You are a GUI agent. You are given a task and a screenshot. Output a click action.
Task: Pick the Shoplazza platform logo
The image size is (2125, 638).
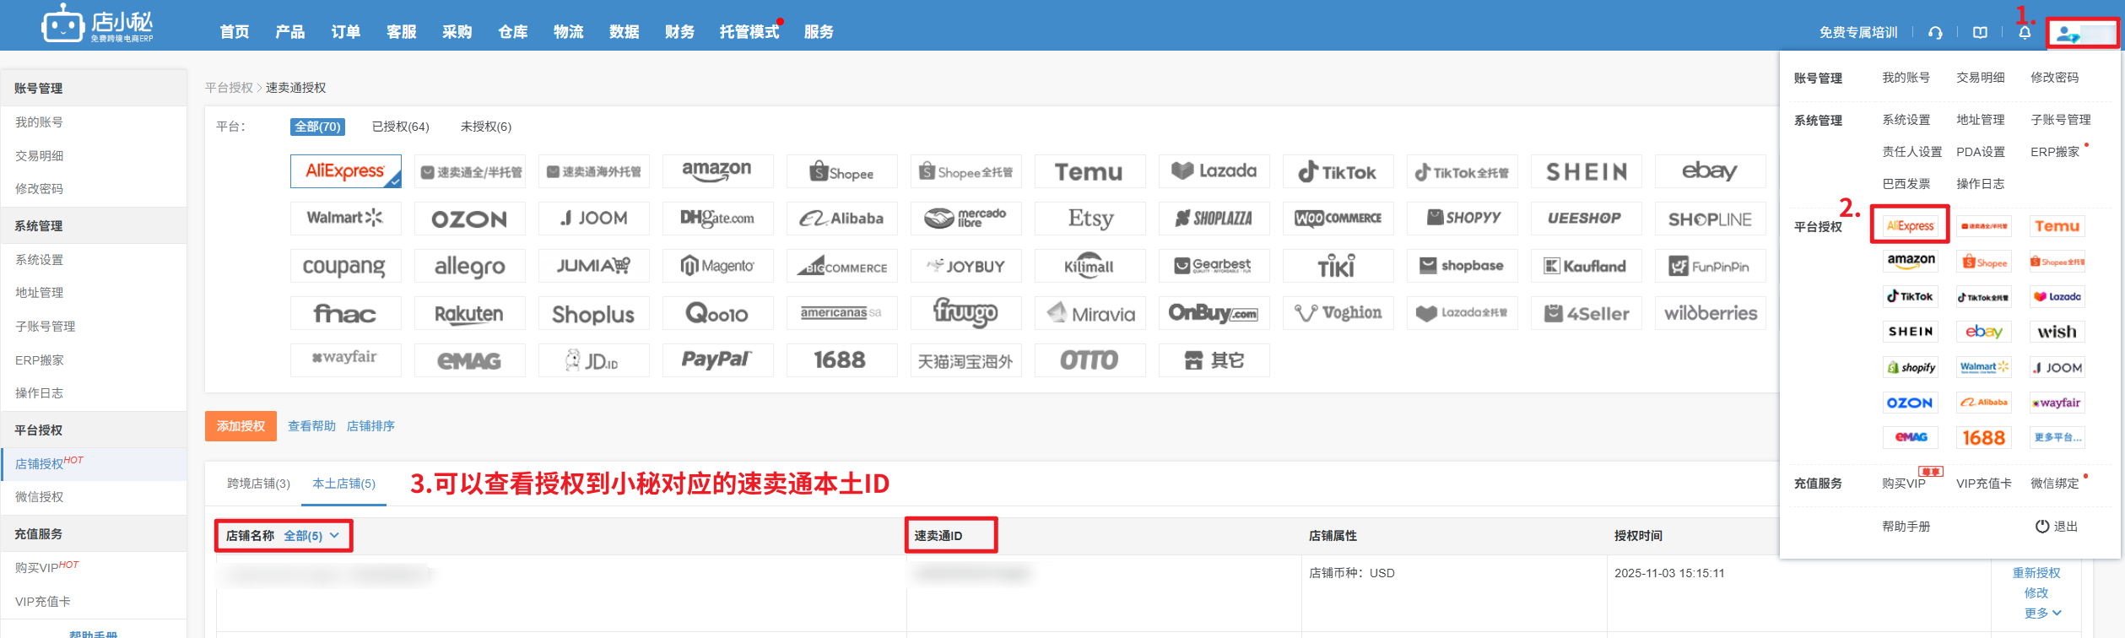(x=1214, y=219)
